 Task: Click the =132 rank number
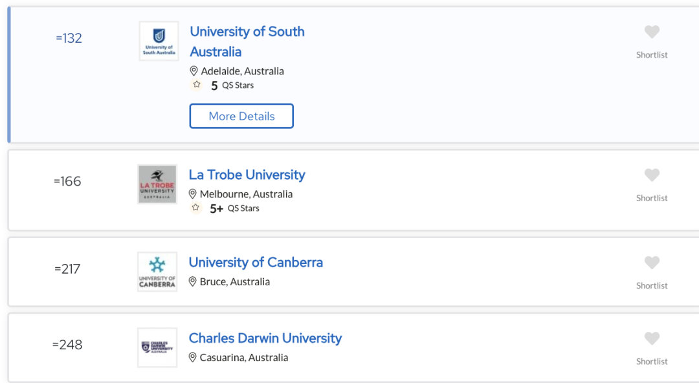[x=69, y=38]
